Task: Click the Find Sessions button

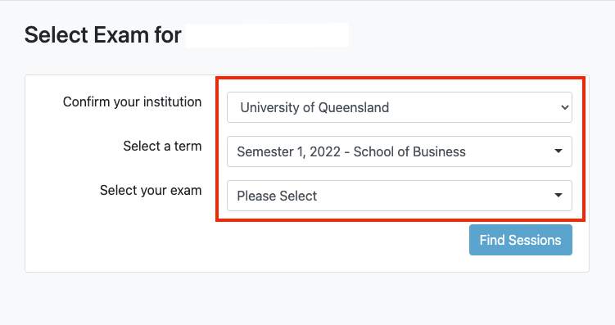Action: click(521, 240)
